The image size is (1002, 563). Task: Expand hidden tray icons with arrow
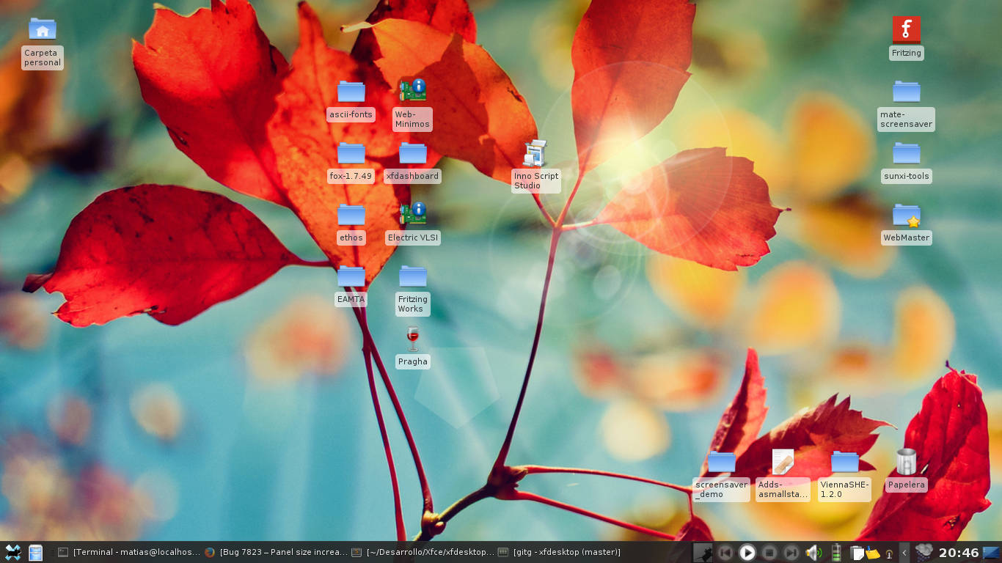[x=904, y=553]
